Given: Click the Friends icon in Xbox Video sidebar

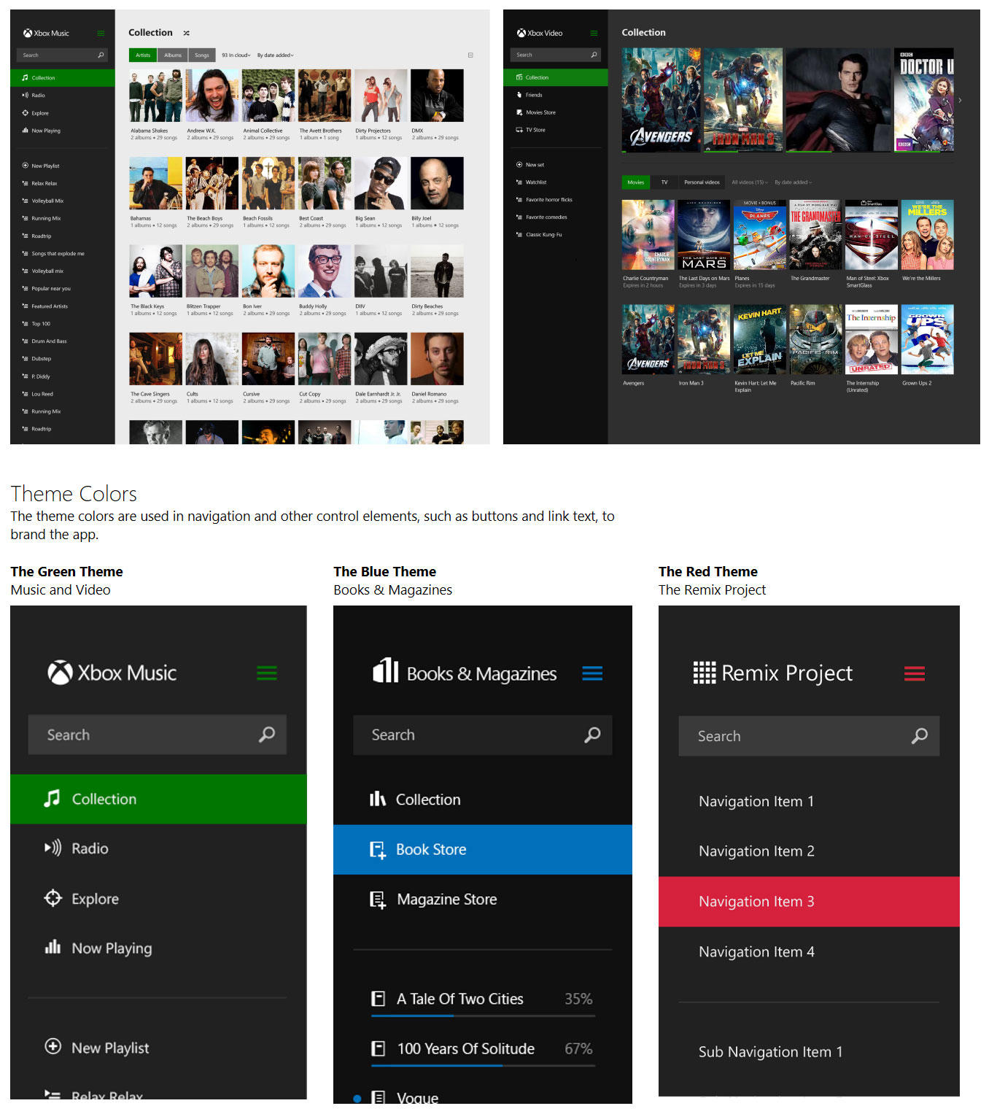Looking at the screenshot, I should [519, 95].
